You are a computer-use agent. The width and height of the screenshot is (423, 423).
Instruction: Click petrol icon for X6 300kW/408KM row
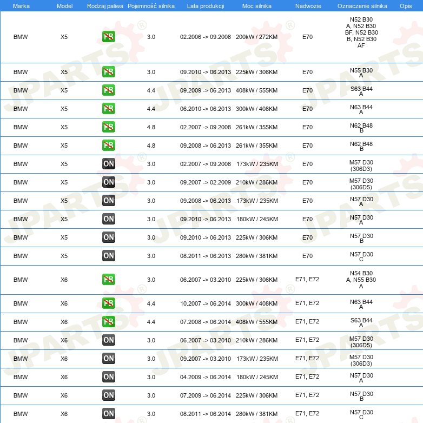(108, 303)
